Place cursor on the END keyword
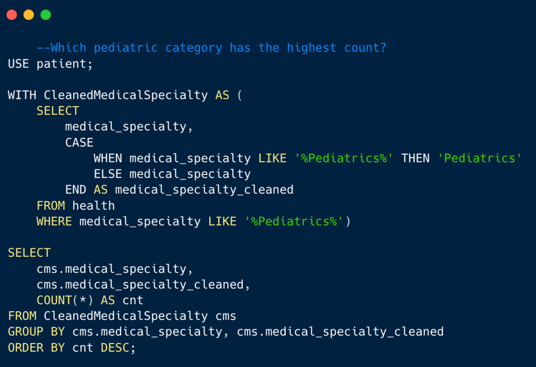 tap(75, 189)
